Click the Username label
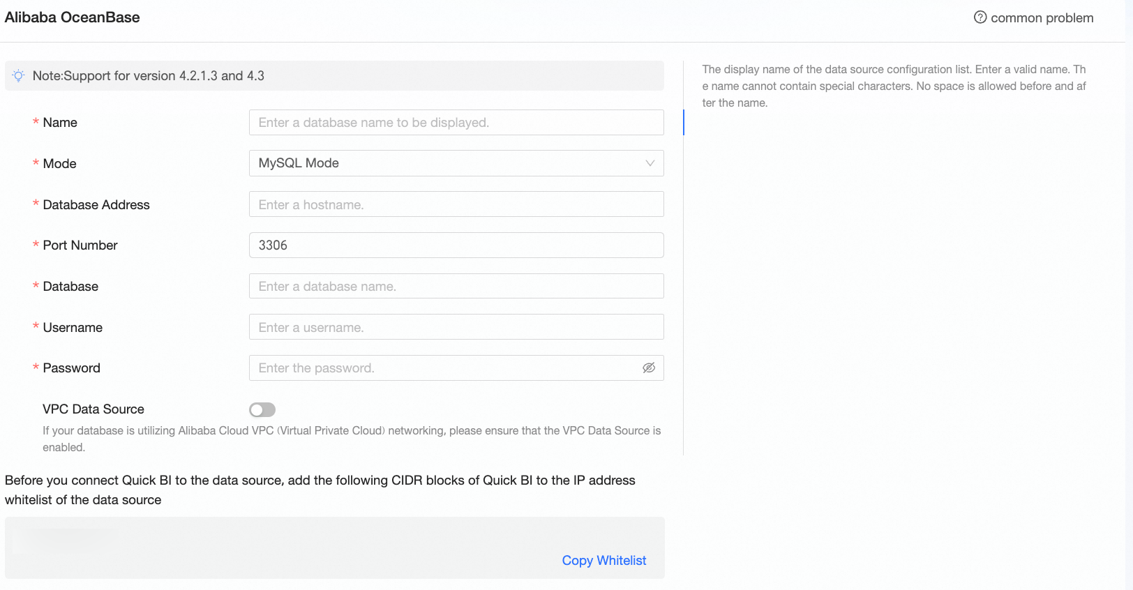Viewport: 1133px width, 590px height. (x=73, y=328)
